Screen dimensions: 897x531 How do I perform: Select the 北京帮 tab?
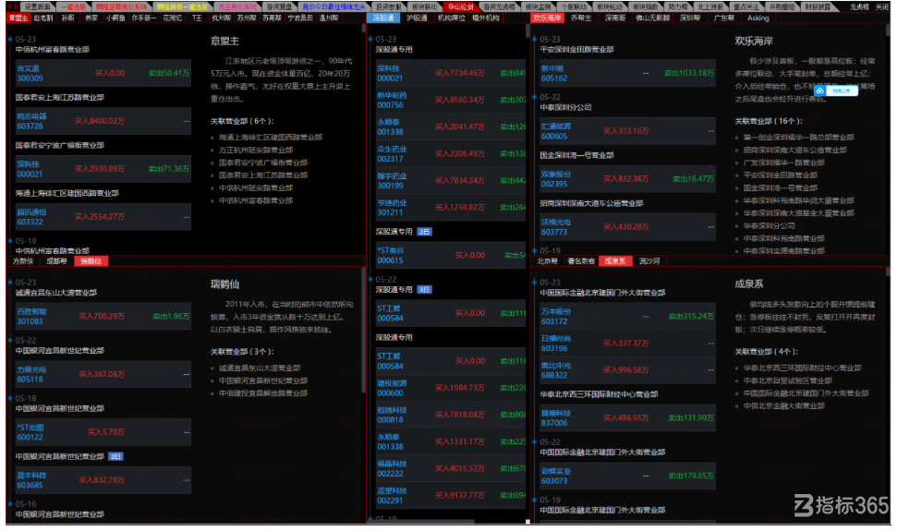[548, 261]
